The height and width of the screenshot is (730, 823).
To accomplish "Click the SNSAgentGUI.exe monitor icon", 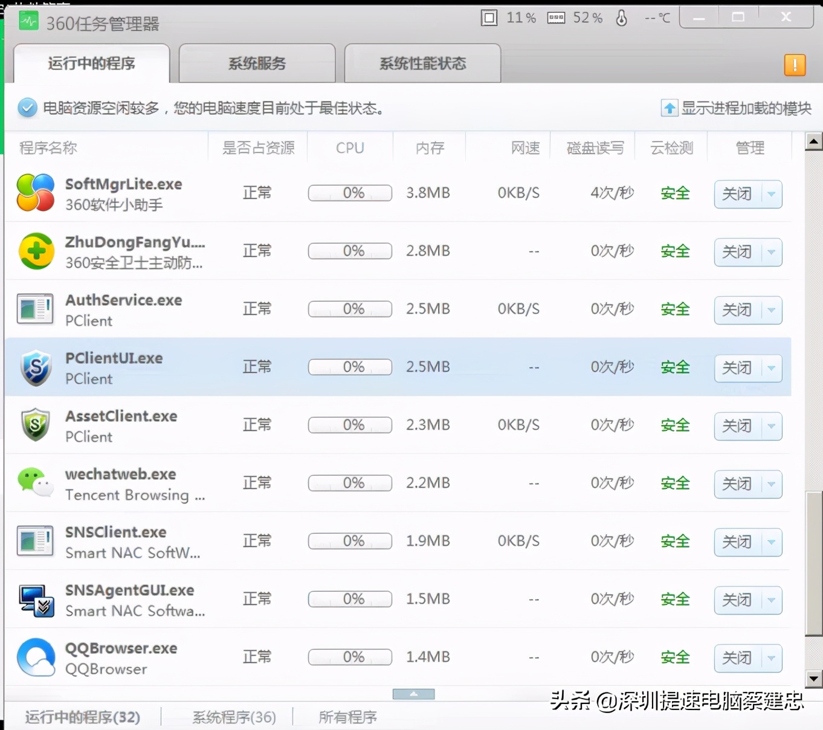I will point(34,599).
